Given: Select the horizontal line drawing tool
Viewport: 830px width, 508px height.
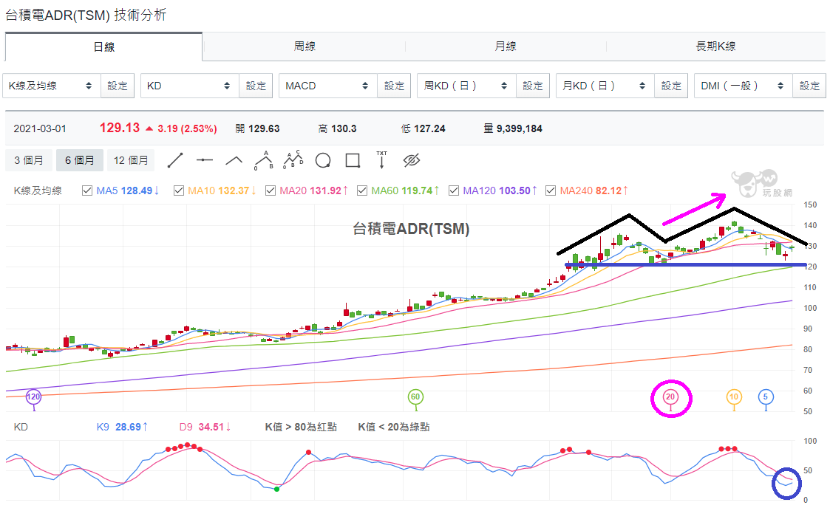Looking at the screenshot, I should (204, 160).
